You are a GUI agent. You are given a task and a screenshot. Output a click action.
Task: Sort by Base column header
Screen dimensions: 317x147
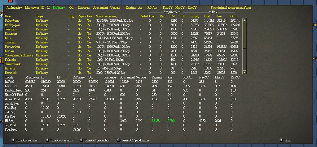[x=8, y=16]
